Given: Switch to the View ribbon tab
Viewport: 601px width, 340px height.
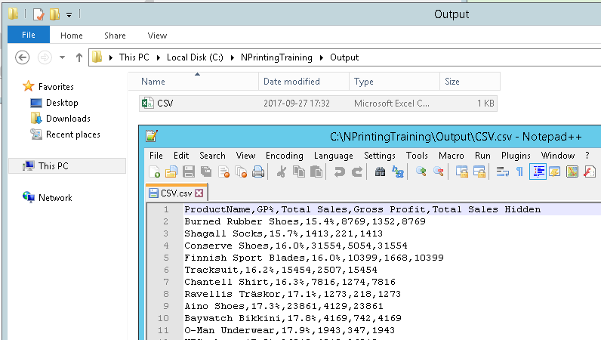Looking at the screenshot, I should [157, 36].
